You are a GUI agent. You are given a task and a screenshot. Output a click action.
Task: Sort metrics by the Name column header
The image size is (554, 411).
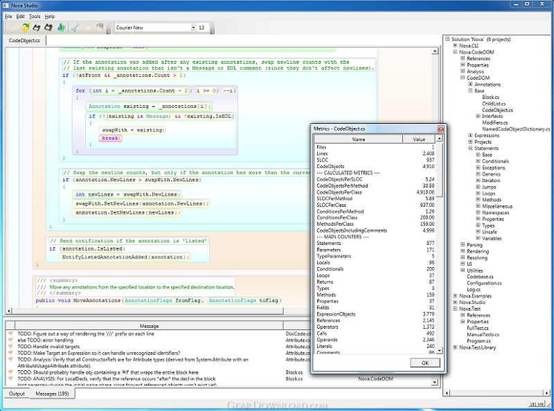tap(358, 139)
